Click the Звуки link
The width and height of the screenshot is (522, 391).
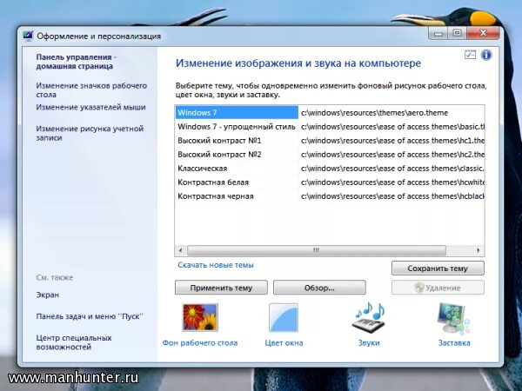(x=369, y=343)
